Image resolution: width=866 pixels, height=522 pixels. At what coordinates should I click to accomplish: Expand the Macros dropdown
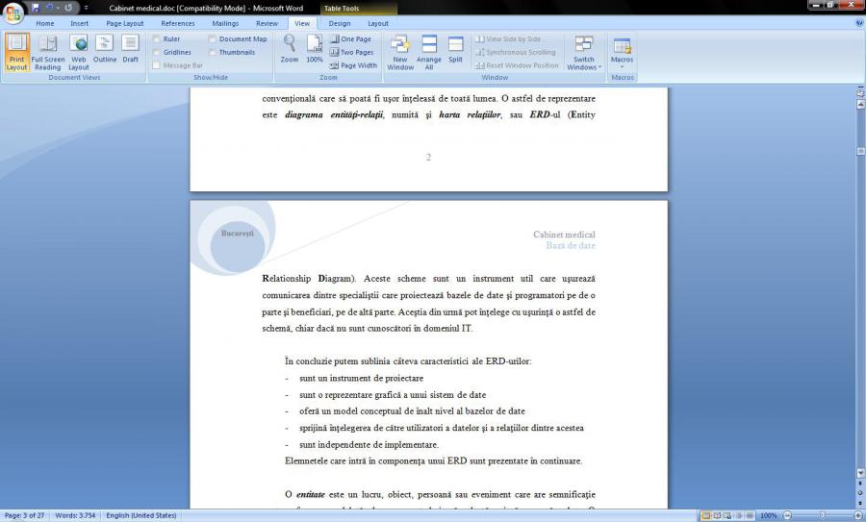(x=622, y=53)
